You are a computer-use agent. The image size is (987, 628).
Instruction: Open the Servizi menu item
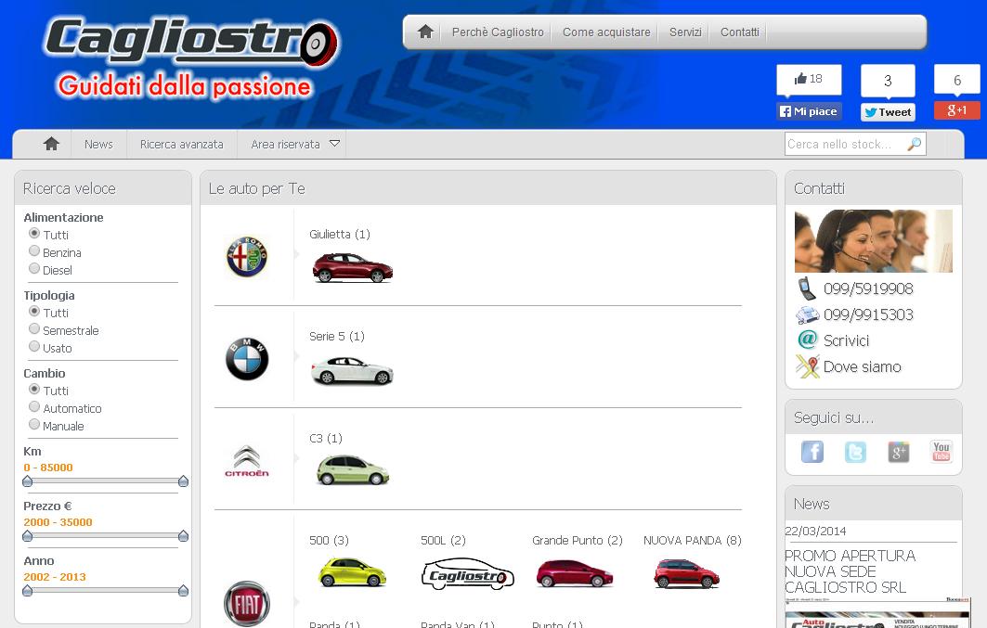(685, 32)
